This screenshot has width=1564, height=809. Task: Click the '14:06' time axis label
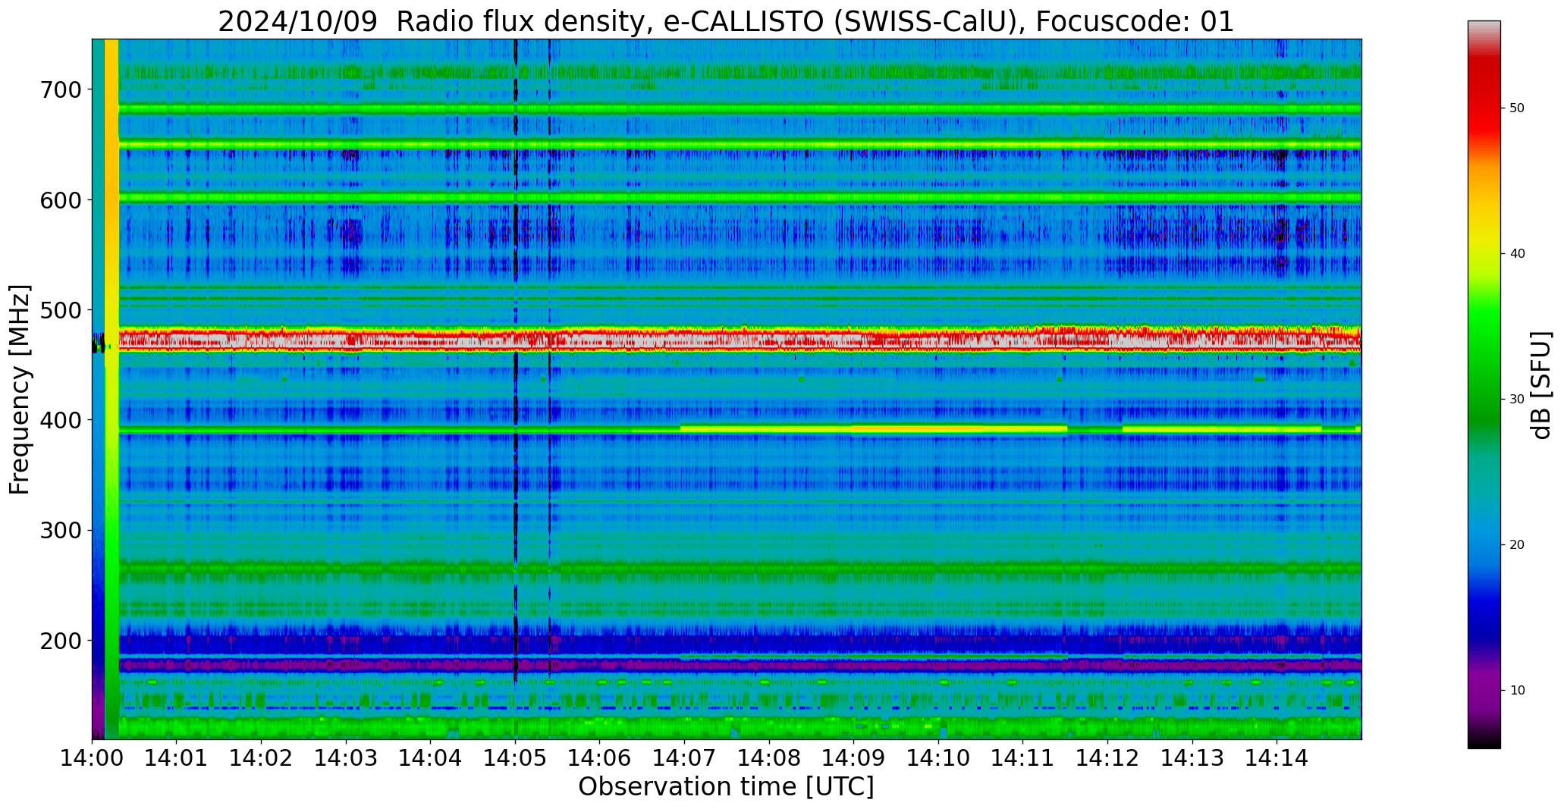pyautogui.click(x=600, y=757)
